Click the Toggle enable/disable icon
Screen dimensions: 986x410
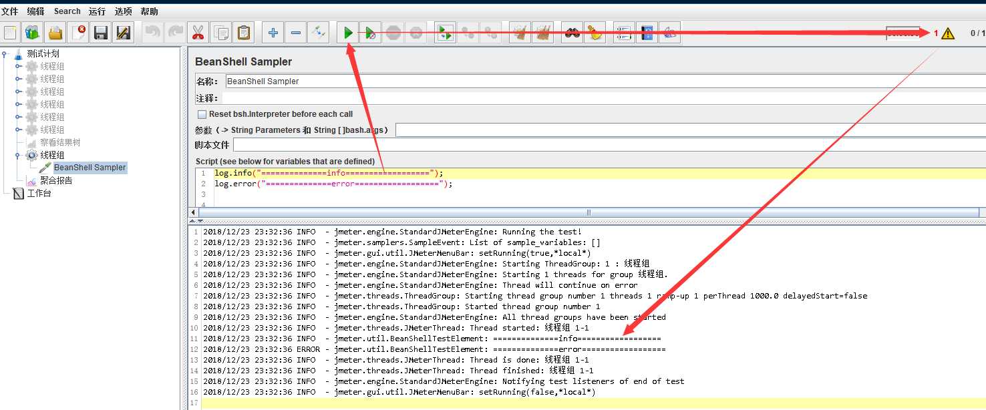pyautogui.click(x=318, y=33)
